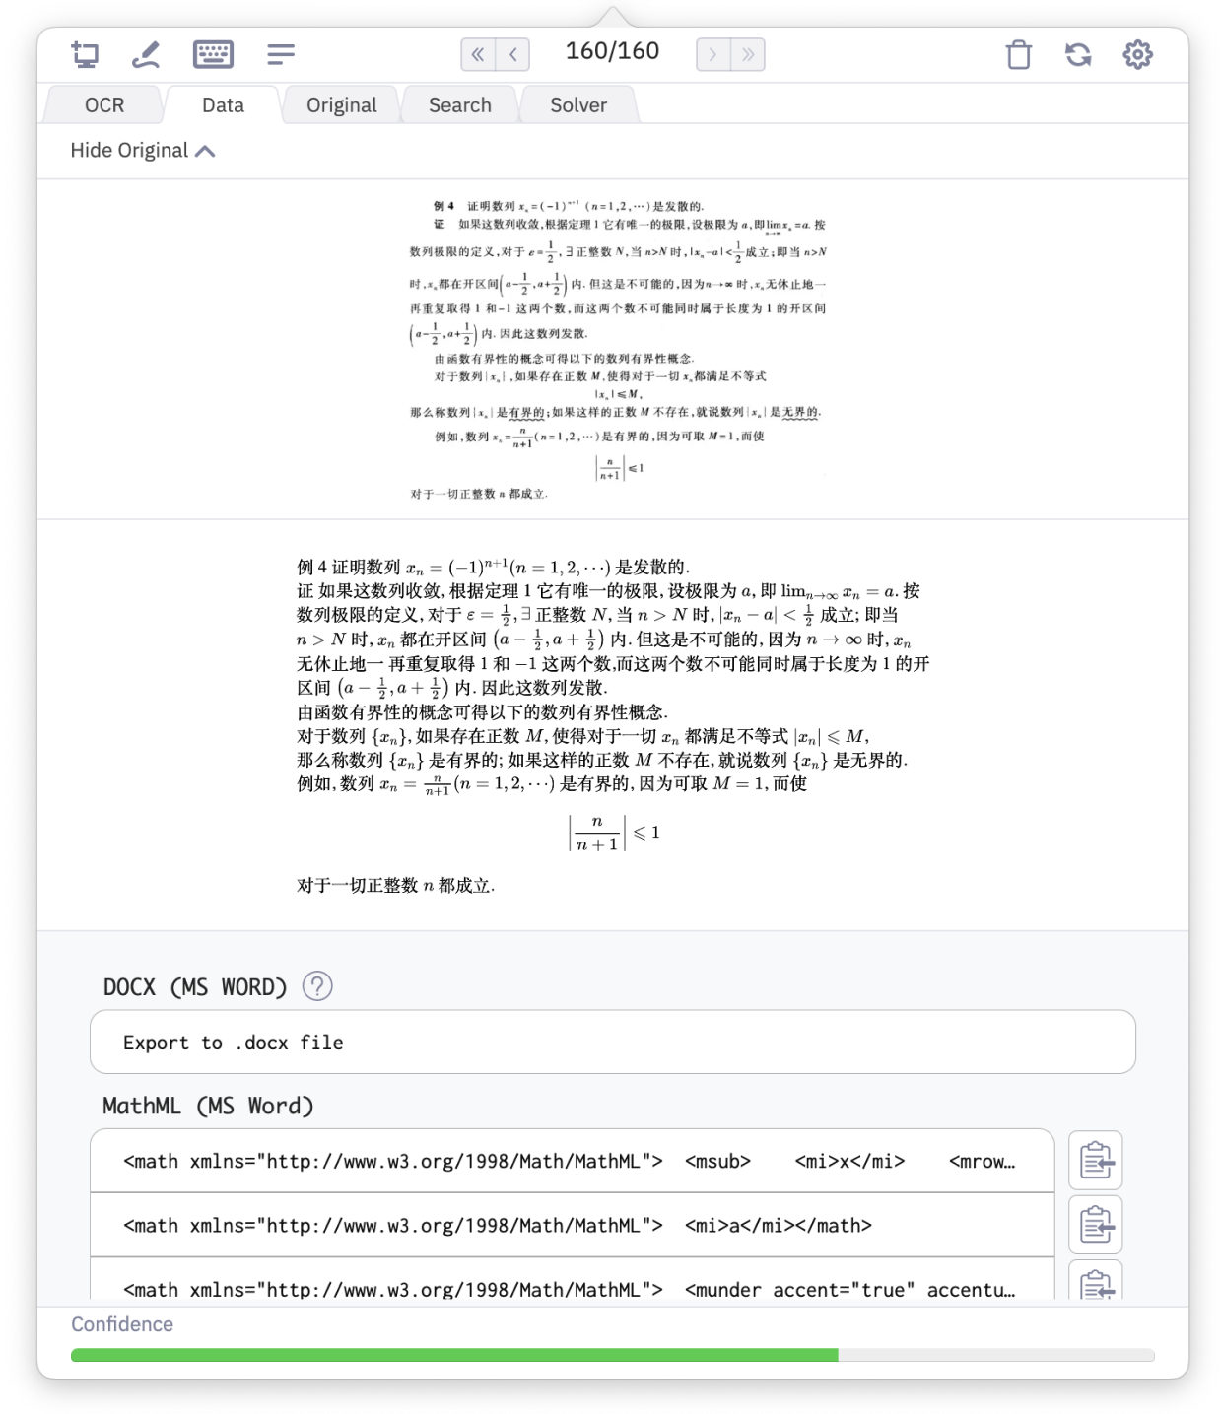Open the Original tab
1221x1414 pixels.
coord(340,104)
